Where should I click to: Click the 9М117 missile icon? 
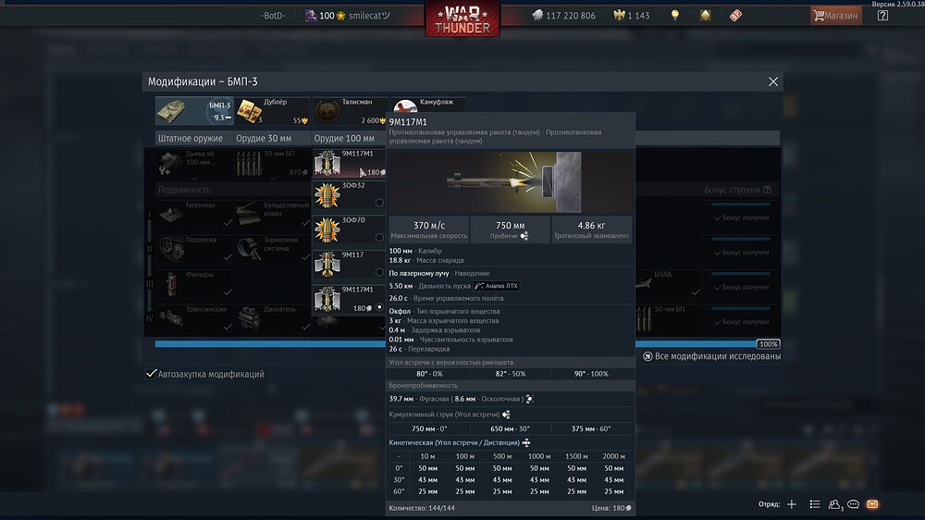327,265
